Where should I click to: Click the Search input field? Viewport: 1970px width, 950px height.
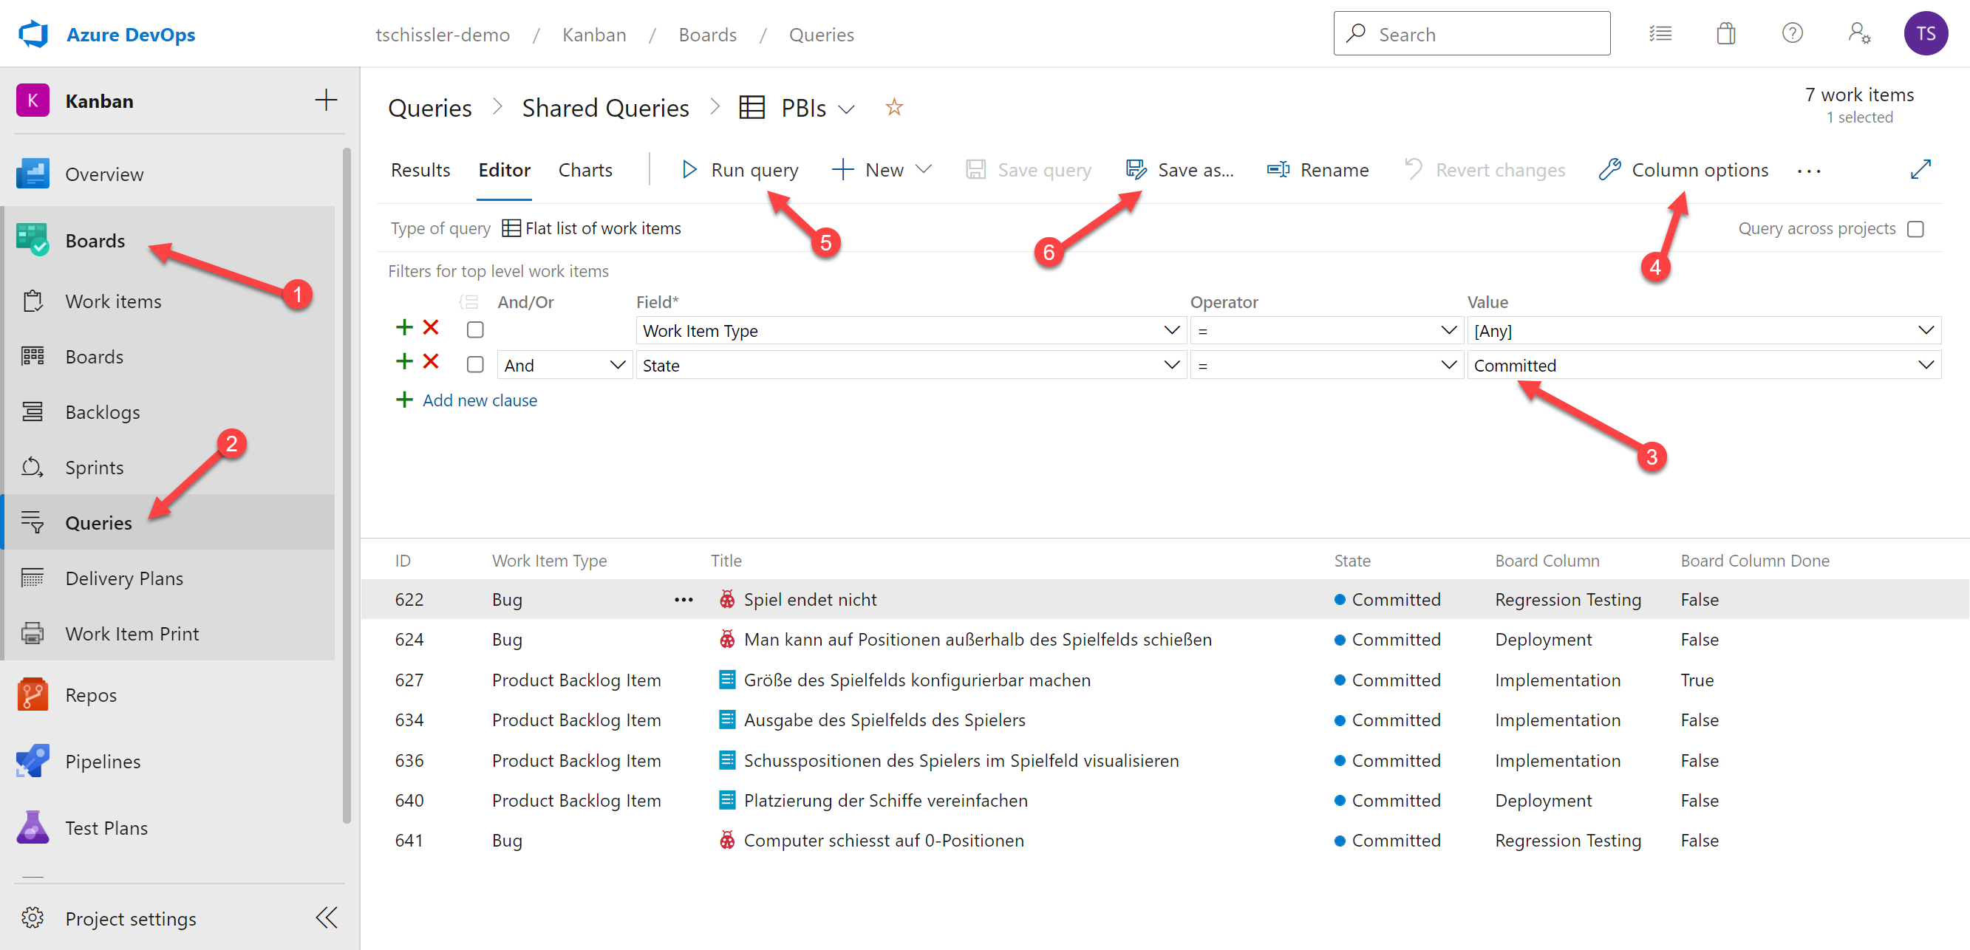click(1471, 34)
